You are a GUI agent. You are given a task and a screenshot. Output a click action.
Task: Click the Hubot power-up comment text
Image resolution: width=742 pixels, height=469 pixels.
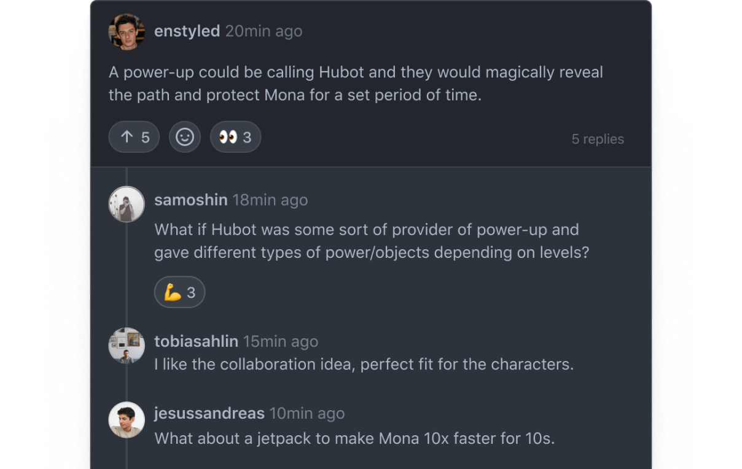tap(356, 83)
